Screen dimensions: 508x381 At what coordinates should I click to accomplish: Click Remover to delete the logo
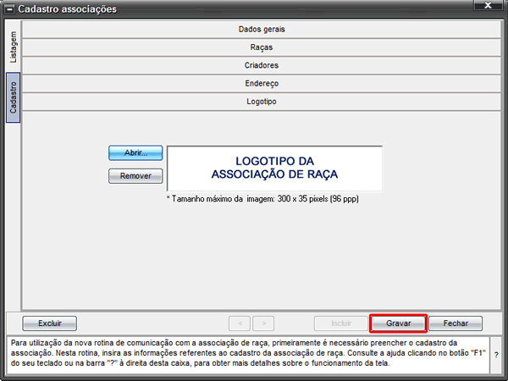point(135,176)
